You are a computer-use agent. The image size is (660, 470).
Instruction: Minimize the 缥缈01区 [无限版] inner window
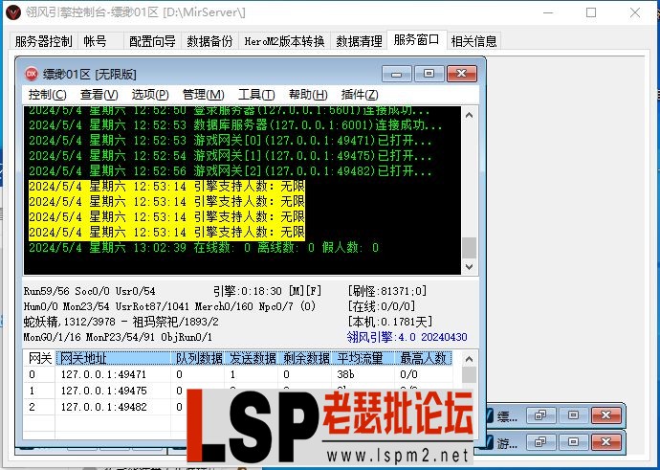396,74
